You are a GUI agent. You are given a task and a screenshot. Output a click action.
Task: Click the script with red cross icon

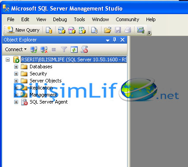coord(84,49)
